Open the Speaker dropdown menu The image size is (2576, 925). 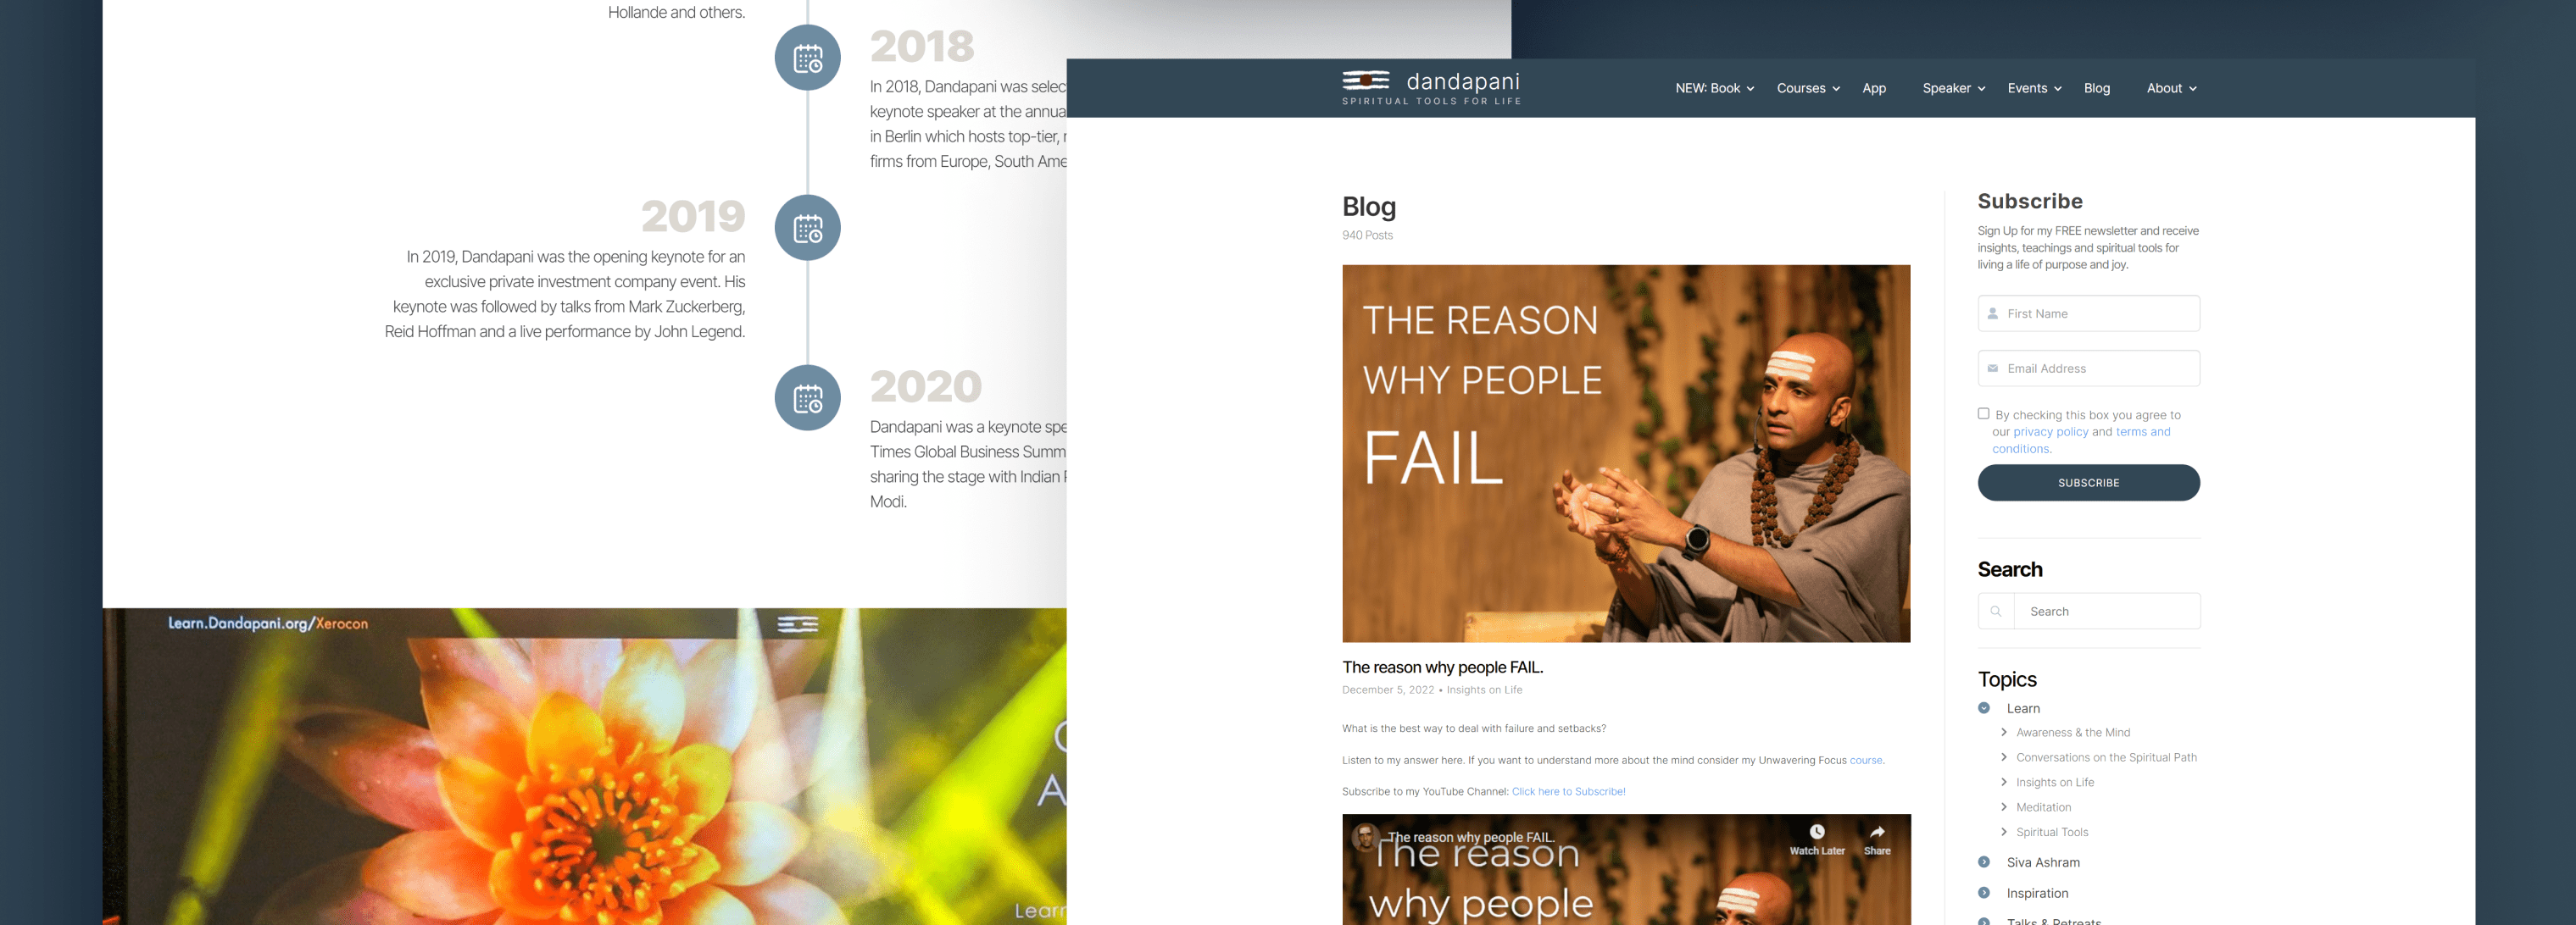[x=1953, y=88]
